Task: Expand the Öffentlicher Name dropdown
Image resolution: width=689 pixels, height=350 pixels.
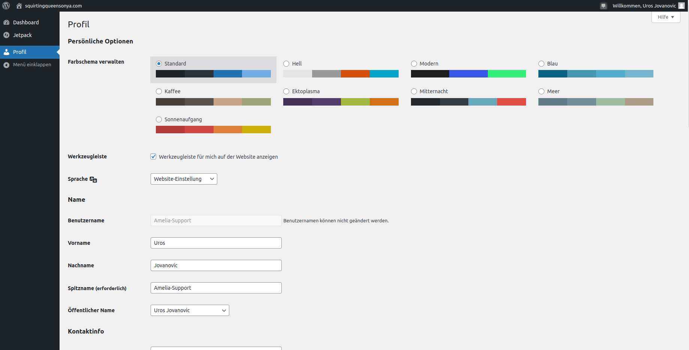Action: point(190,310)
